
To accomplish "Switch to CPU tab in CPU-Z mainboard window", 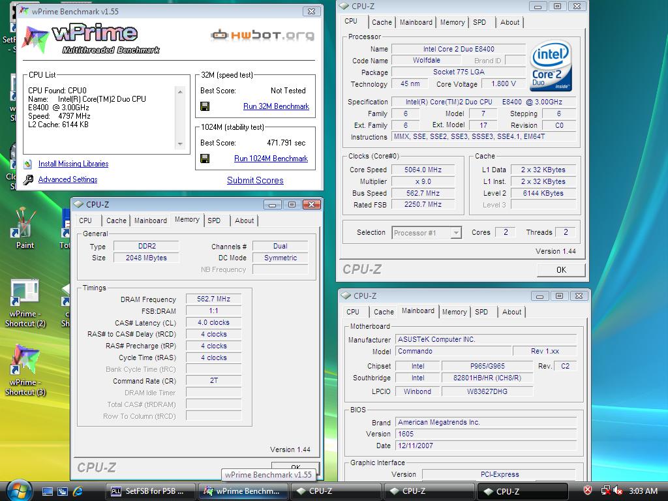I will click(353, 311).
